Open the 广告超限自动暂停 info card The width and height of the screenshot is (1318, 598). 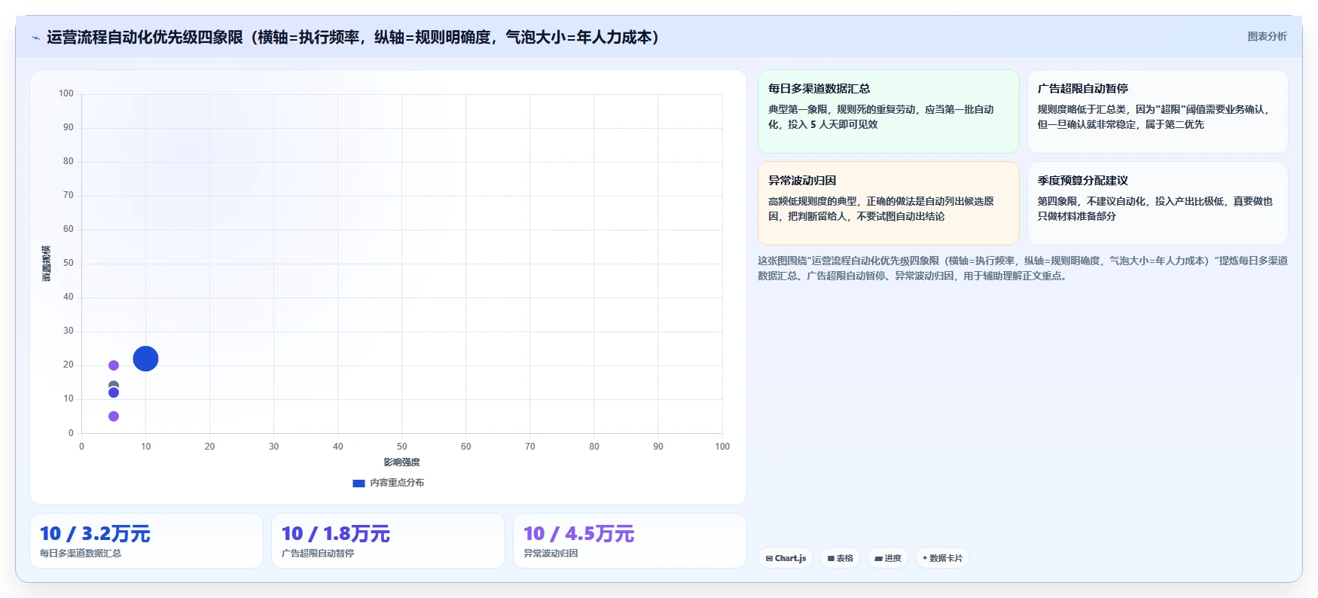click(1158, 111)
